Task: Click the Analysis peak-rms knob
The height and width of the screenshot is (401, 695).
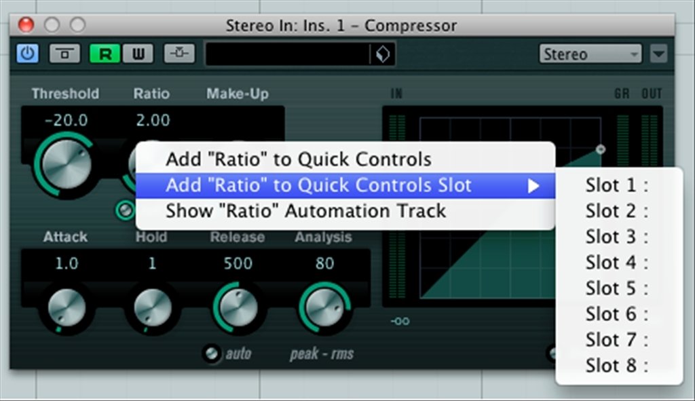Action: pyautogui.click(x=324, y=307)
